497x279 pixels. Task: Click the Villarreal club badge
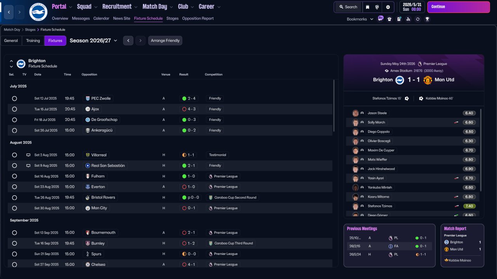pos(88,155)
